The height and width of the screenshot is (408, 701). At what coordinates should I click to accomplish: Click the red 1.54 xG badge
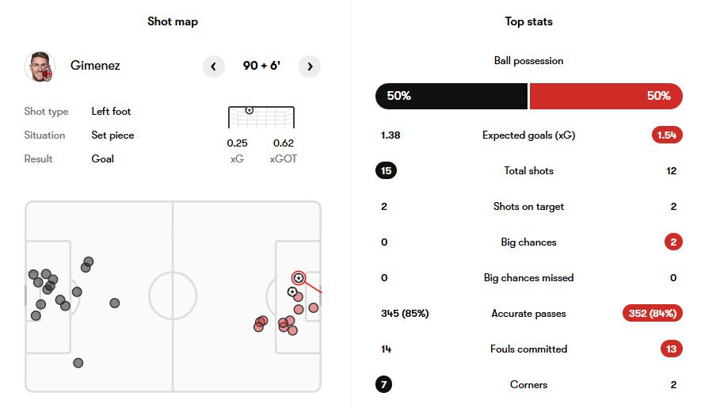pyautogui.click(x=667, y=135)
